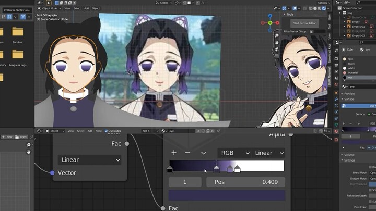Open the node editor Add menu
This screenshot has height=211, width=376.
[x=90, y=131]
